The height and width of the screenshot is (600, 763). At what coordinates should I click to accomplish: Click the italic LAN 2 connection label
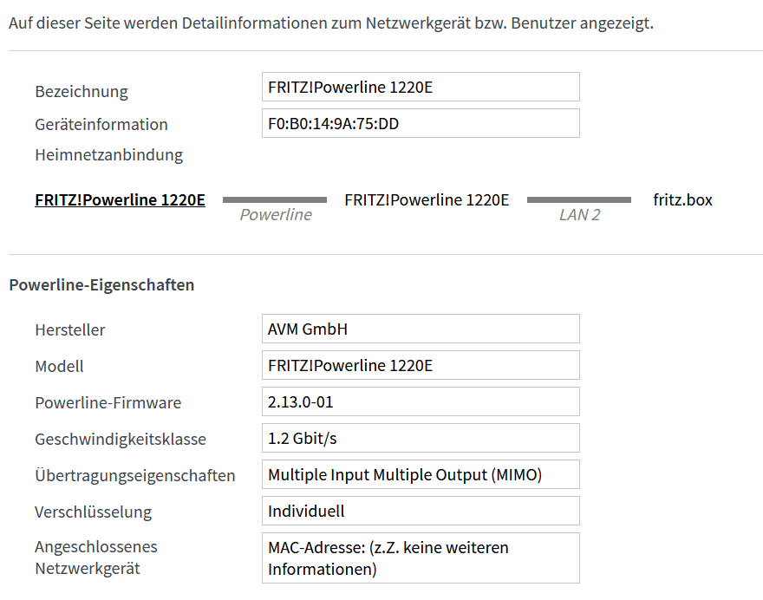tap(579, 215)
